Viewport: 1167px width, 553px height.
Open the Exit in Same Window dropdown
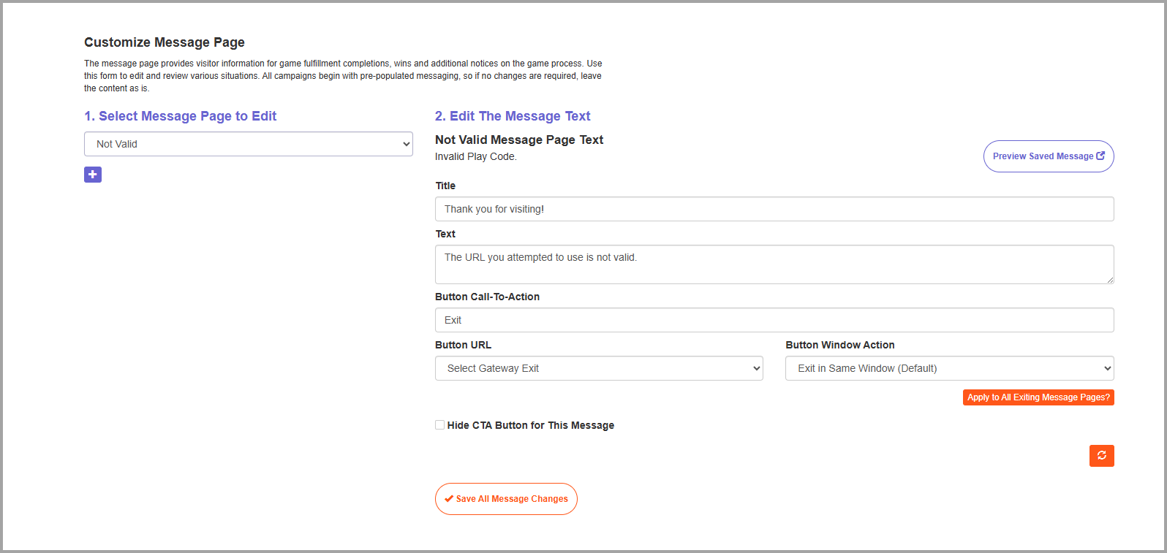[x=950, y=368]
